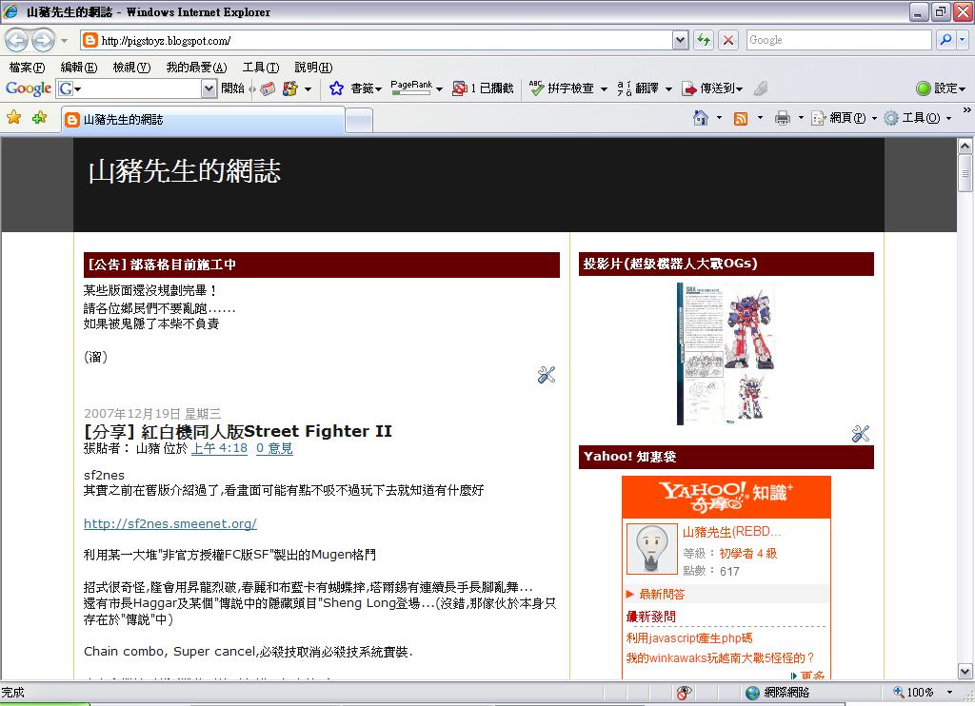Image resolution: width=975 pixels, height=706 pixels.
Task: Click the 0 意見 comments link
Action: 274,448
